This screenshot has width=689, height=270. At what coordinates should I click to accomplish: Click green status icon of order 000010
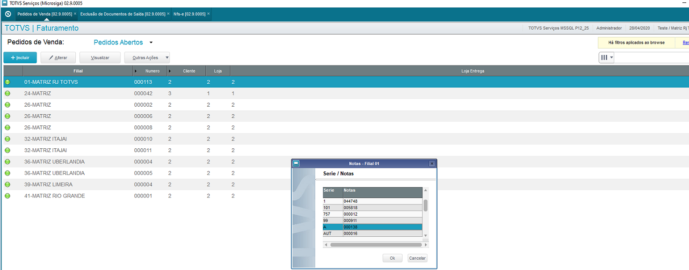(7, 139)
